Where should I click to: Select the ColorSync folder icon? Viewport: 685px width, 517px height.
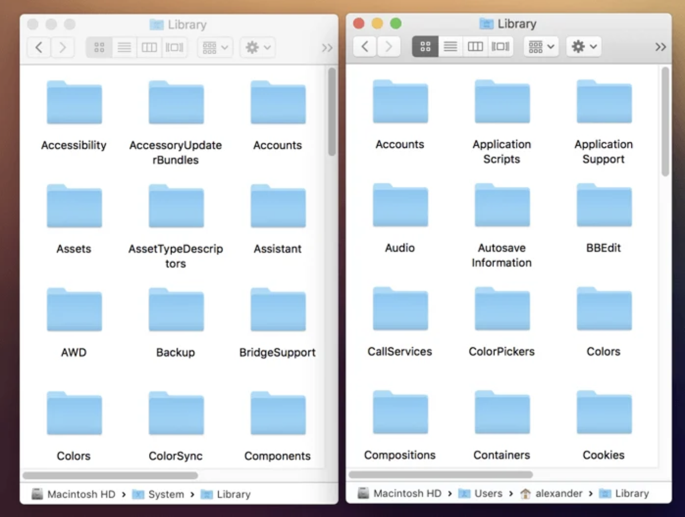pyautogui.click(x=176, y=413)
